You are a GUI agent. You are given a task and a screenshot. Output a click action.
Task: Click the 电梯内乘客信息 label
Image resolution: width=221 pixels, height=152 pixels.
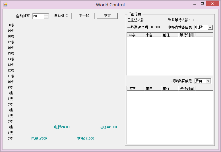(180, 27)
